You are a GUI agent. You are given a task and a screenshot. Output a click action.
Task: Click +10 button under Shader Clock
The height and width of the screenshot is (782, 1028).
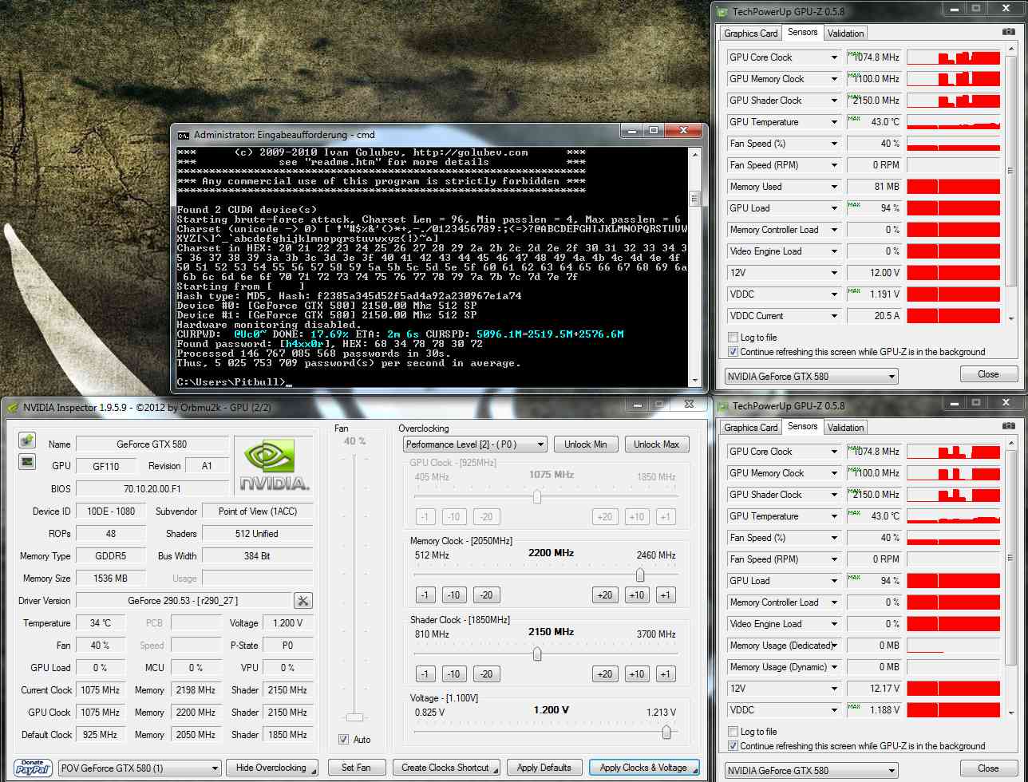(636, 674)
